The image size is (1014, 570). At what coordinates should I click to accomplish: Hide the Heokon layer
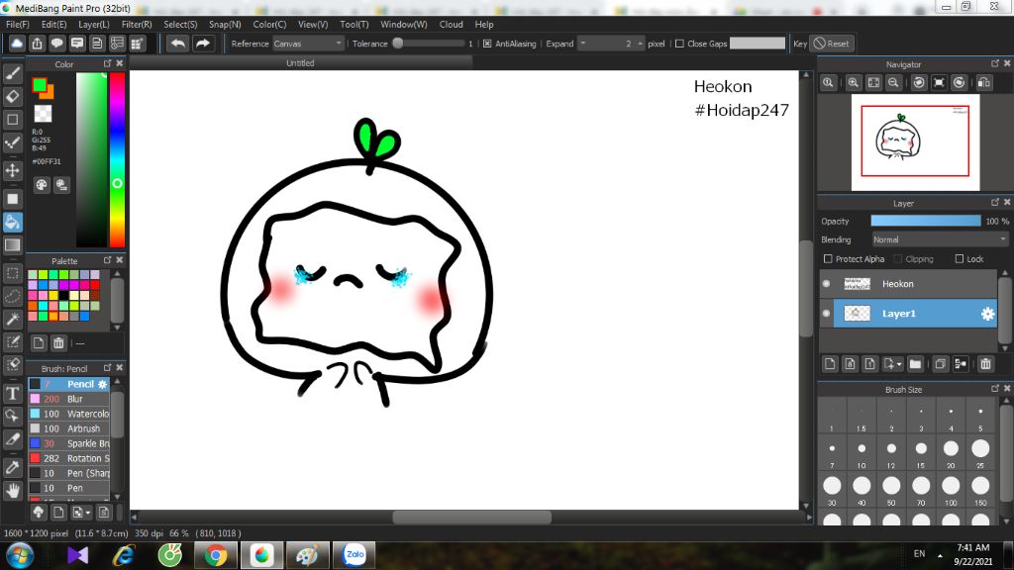click(827, 284)
